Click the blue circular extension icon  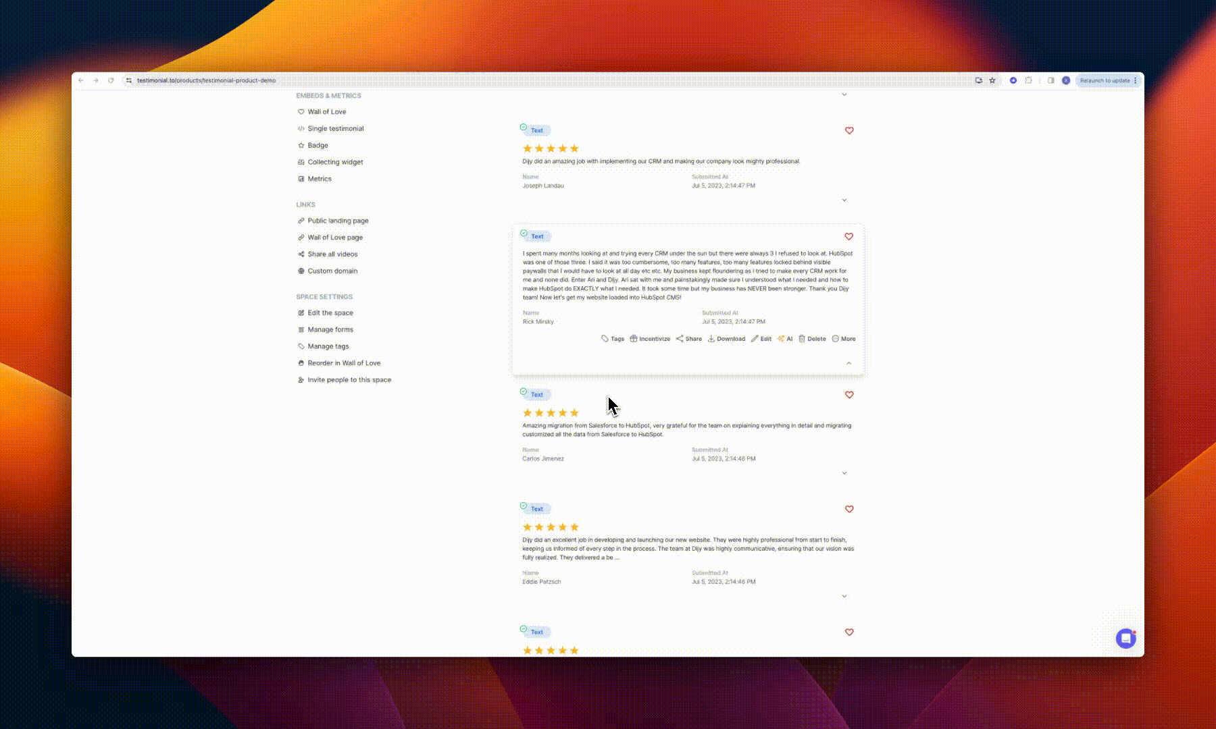[x=1013, y=80]
